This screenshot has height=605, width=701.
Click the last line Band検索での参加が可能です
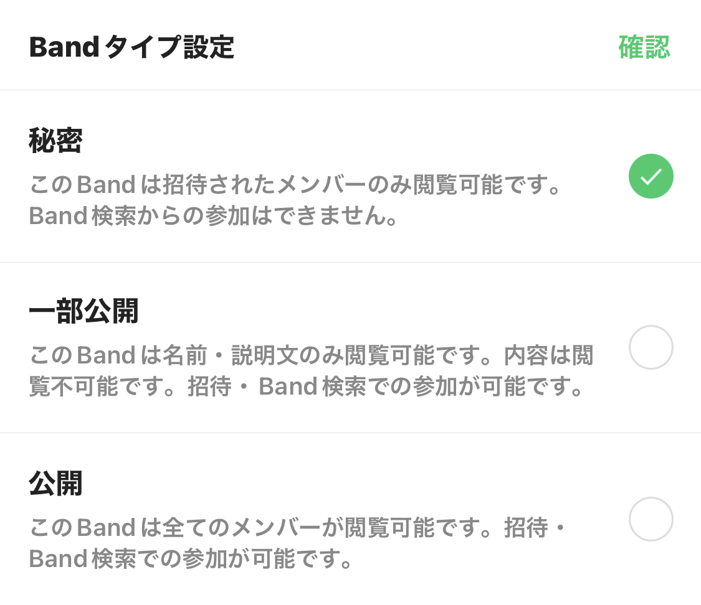tap(191, 558)
